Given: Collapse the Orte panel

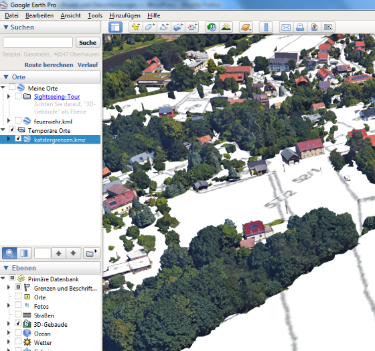Looking at the screenshot, I should [x=6, y=77].
